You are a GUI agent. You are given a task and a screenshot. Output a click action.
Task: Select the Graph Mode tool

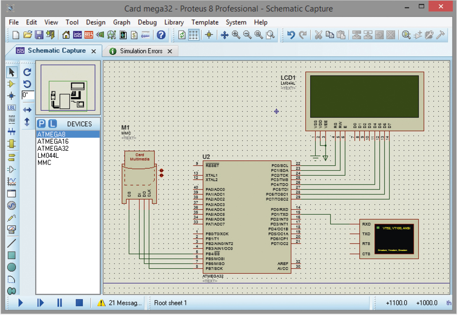(x=11, y=181)
